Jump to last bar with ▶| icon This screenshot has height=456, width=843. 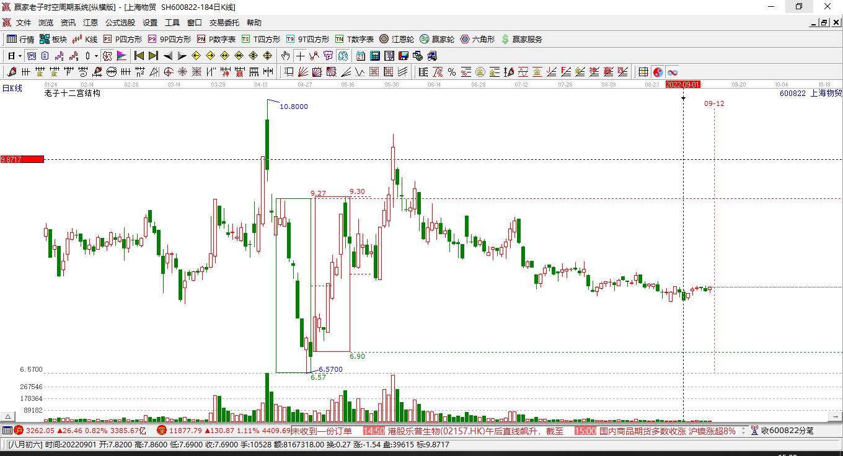(x=153, y=56)
